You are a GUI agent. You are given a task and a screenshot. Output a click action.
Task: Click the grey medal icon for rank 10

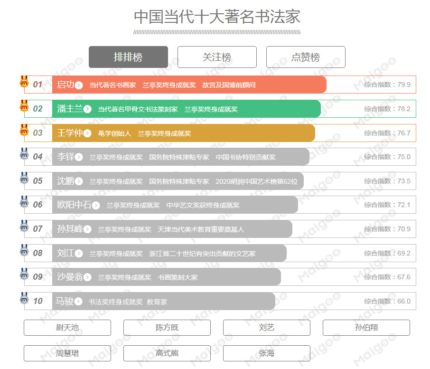pos(24,299)
